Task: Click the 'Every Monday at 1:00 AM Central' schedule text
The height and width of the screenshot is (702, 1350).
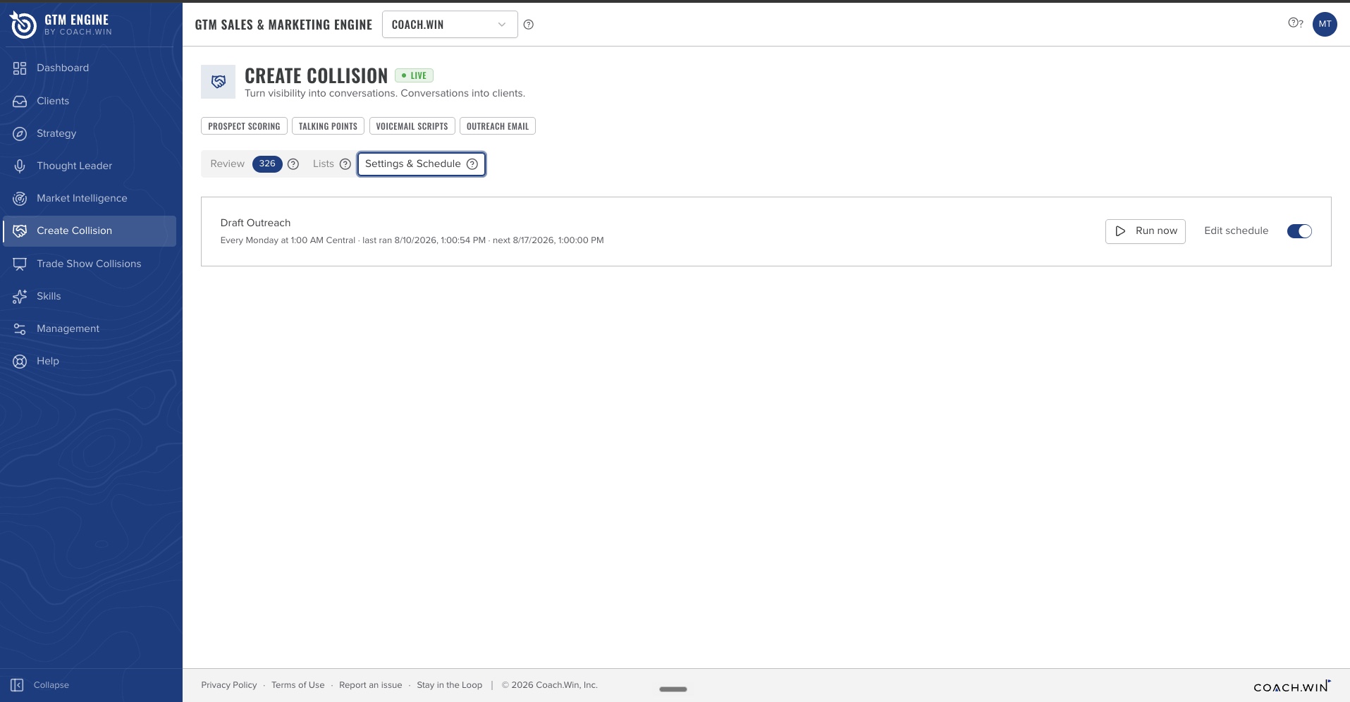Action: pos(288,240)
